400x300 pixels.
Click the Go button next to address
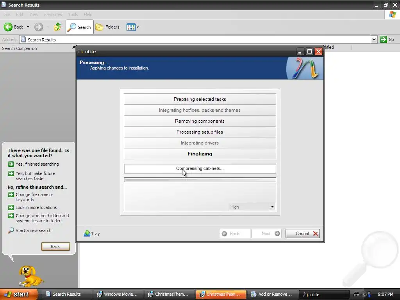[x=387, y=39]
